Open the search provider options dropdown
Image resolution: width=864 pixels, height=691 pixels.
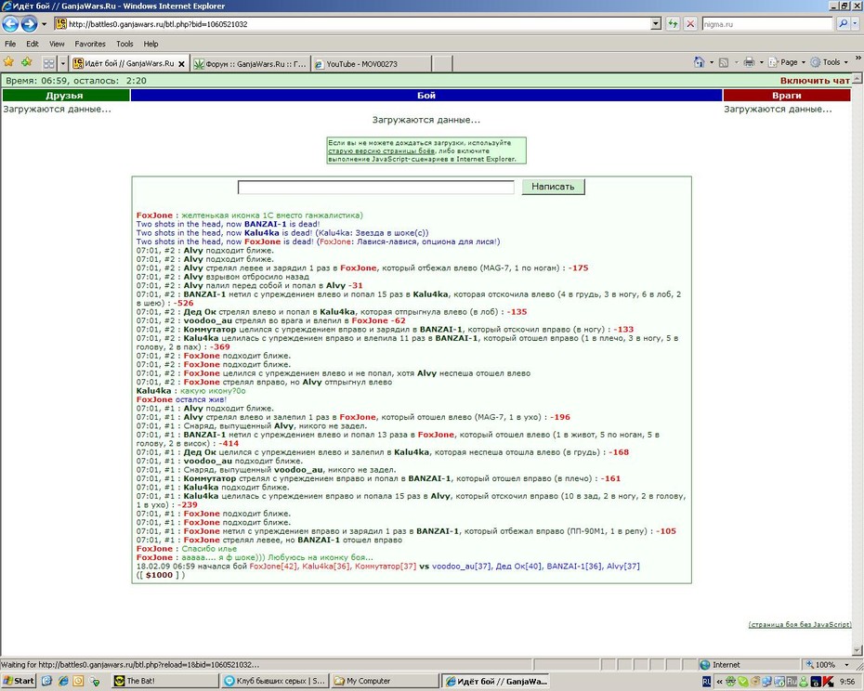[856, 24]
